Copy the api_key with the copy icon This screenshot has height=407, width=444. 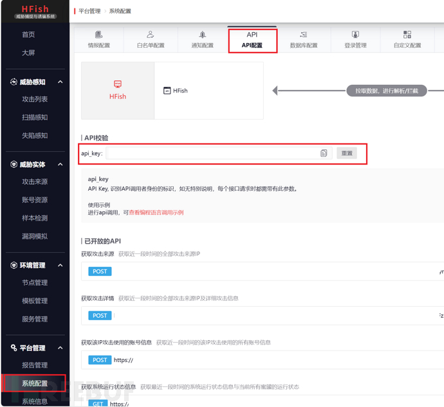point(324,153)
